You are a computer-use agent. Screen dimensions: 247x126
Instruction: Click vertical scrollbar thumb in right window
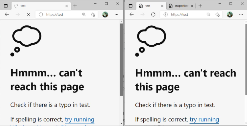246,59
